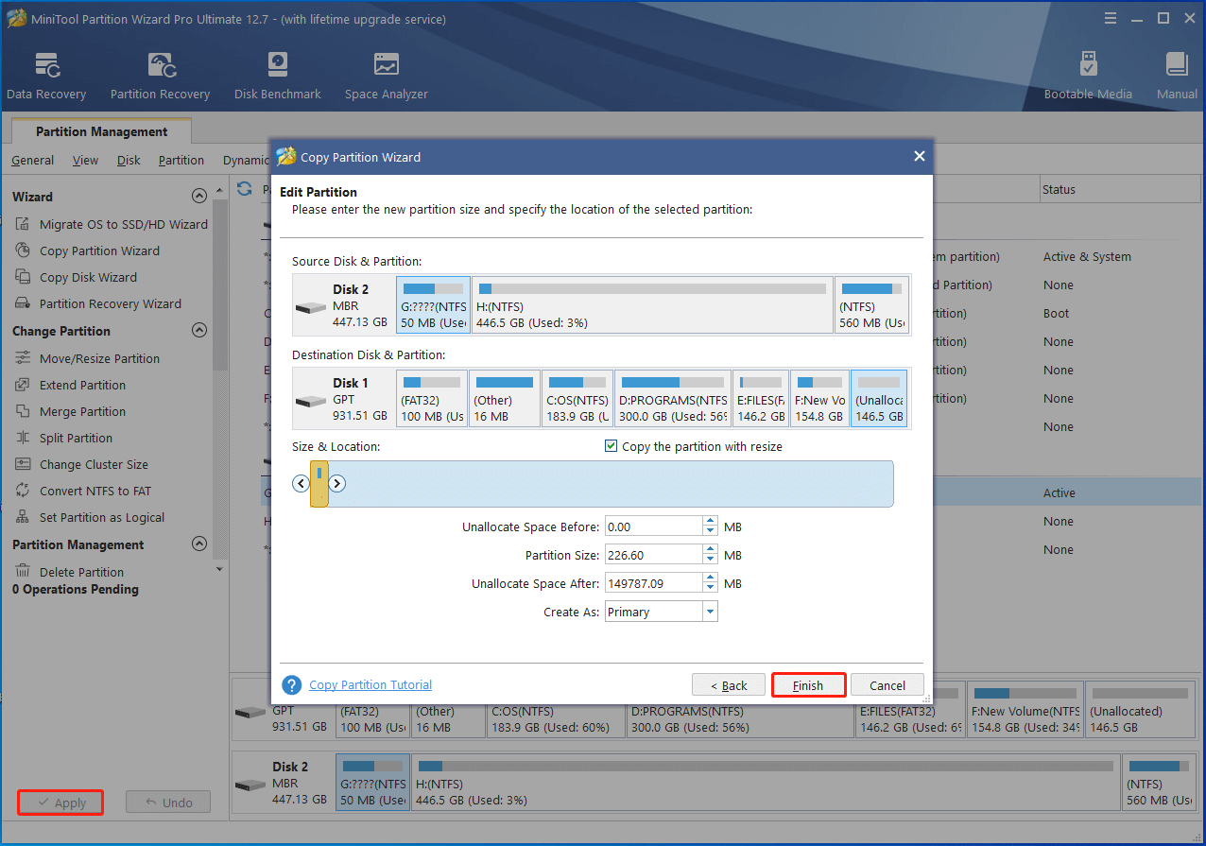
Task: Launch Copy Partition Wizard from sidebar
Action: [x=88, y=250]
